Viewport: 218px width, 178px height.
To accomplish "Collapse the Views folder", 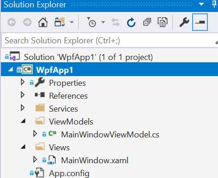I will (23, 147).
